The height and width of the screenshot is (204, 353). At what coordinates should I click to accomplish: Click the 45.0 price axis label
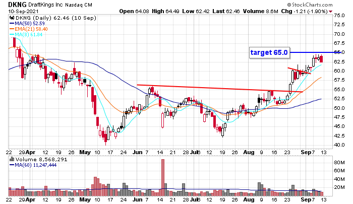(x=339, y=126)
